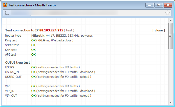Click the 'VIP_OUT' queue label
The image size is (175, 107).
click(x=11, y=96)
